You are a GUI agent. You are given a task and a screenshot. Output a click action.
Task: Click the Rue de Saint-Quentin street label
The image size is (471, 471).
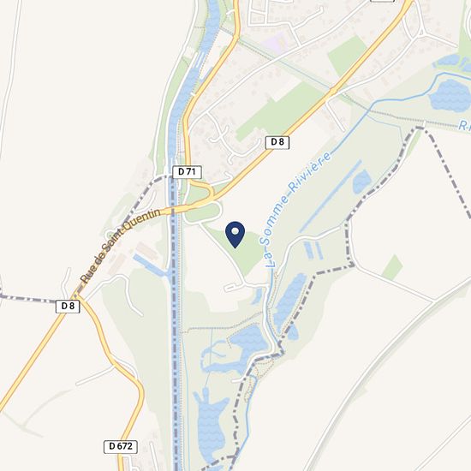click(x=121, y=246)
